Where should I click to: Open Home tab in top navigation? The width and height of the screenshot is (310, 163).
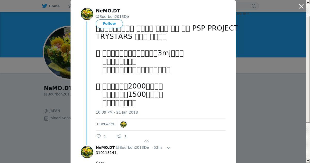coord(51,6)
